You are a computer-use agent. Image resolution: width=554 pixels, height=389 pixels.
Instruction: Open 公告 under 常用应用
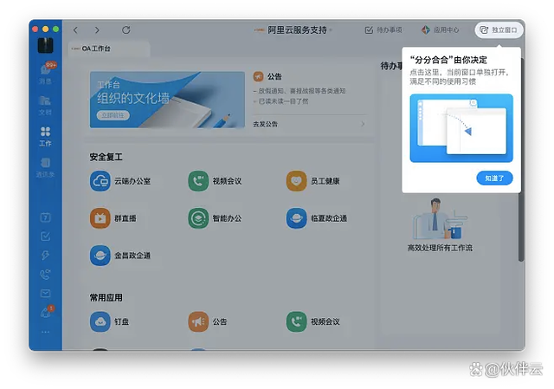click(x=208, y=321)
